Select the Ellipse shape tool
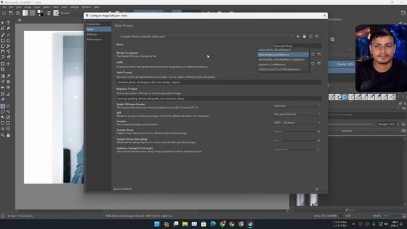 click(x=8, y=41)
